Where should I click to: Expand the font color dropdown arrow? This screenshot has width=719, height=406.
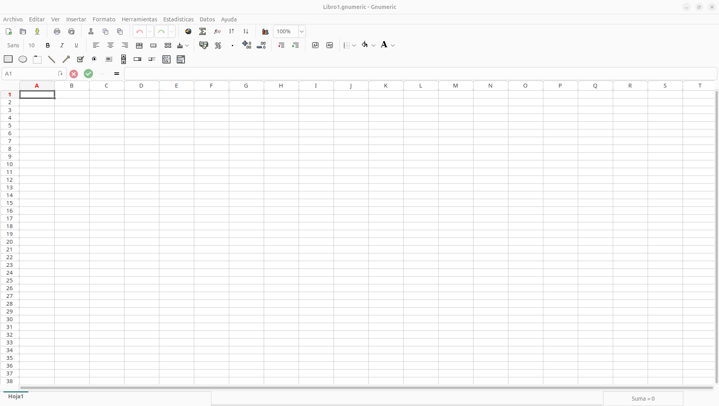pos(393,45)
